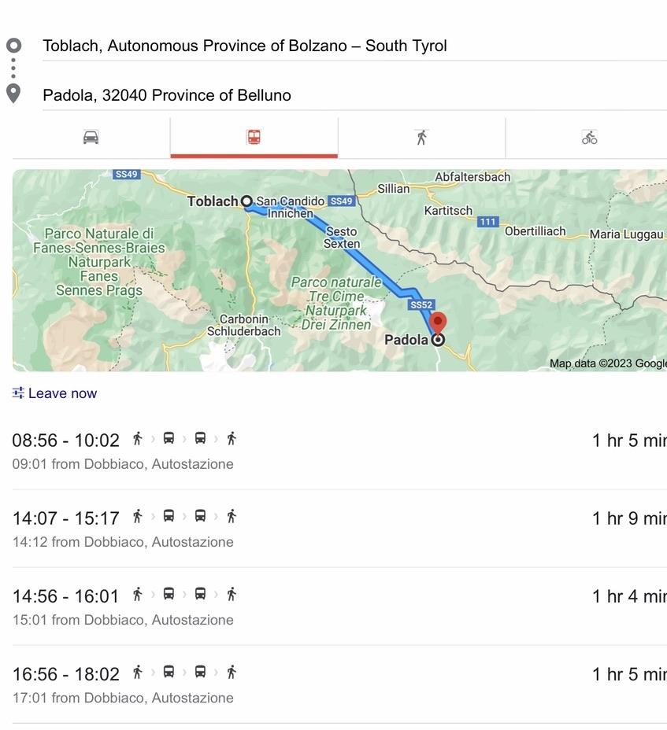This screenshot has height=730, width=667.
Task: Edit the Toblach starting point field
Action: click(x=244, y=46)
